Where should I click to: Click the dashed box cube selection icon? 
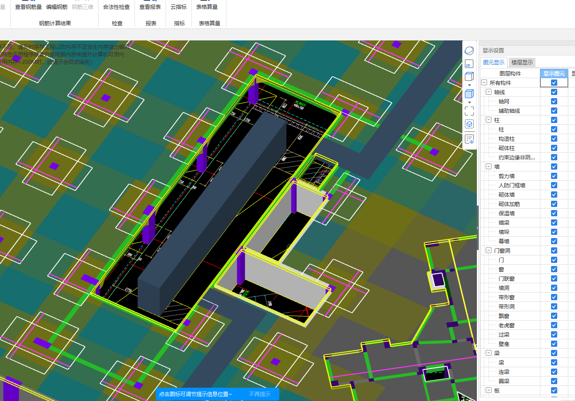tap(469, 125)
